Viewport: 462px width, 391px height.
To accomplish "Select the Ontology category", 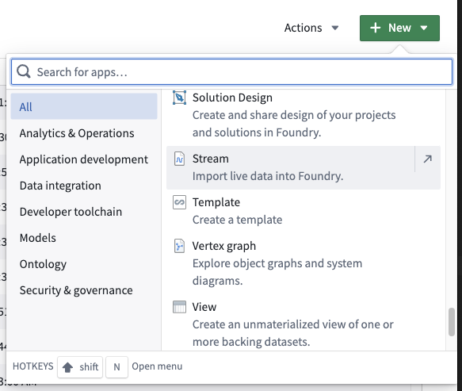I will (84, 264).
